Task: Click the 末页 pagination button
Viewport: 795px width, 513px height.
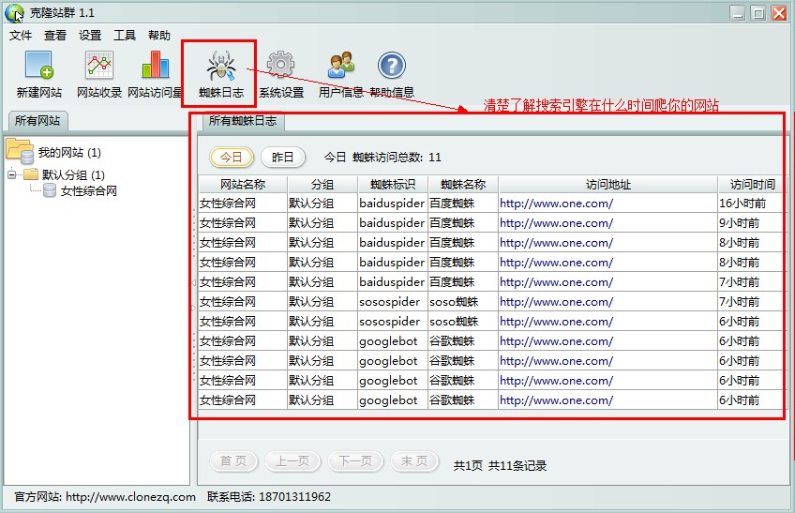Action: 414,461
